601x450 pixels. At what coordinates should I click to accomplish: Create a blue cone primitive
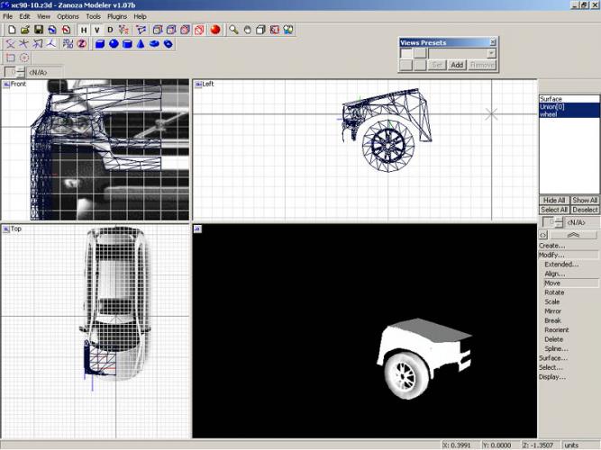coord(141,43)
